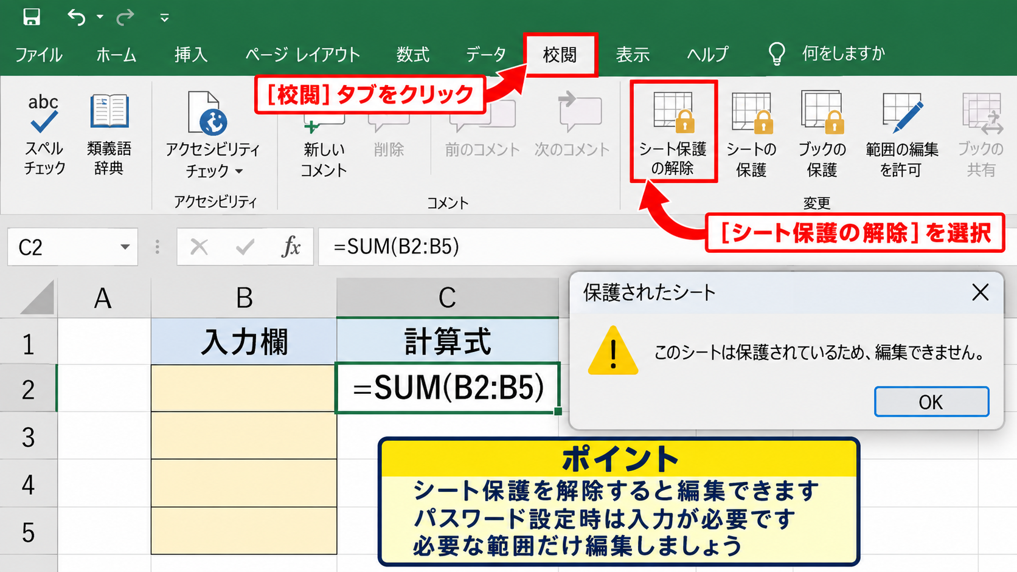The width and height of the screenshot is (1017, 572).
Task: Run スペル チェック
Action: click(x=44, y=134)
